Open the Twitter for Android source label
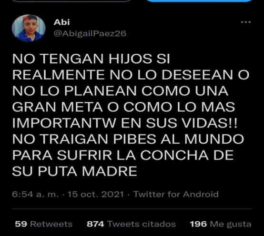The image size is (264, 236). [176, 194]
